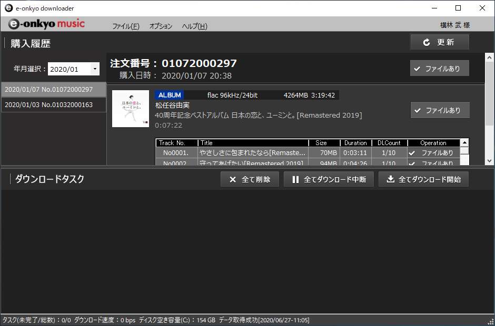The width and height of the screenshot is (495, 326).
Task: Click the Operation column header
Action: click(x=433, y=143)
